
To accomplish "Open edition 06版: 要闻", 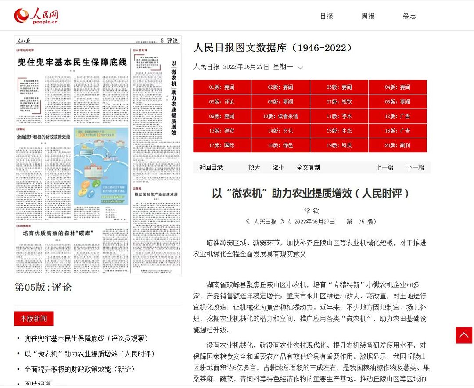I will pos(280,102).
